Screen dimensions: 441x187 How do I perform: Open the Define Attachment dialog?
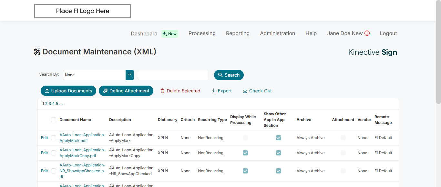126,91
